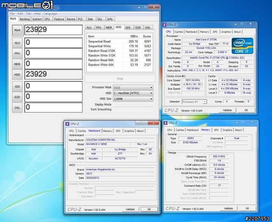The width and height of the screenshot is (272, 222).
Task: Switch to the Device tab in CrystalMark
Action: (71, 19)
